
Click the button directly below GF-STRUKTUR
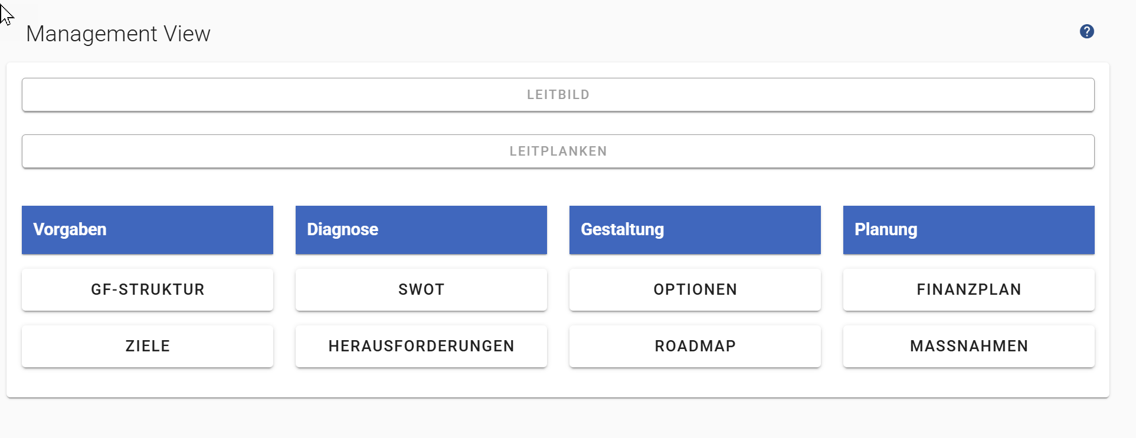click(x=147, y=346)
